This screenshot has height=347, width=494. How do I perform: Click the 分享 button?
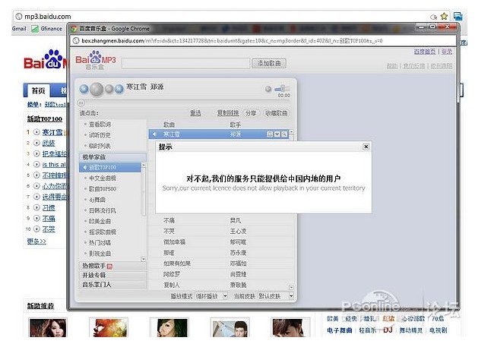coord(251,113)
